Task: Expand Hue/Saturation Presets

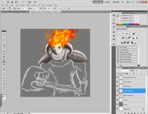Action: click(x=118, y=54)
